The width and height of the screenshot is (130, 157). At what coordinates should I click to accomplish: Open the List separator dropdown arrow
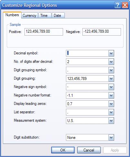(x=111, y=112)
